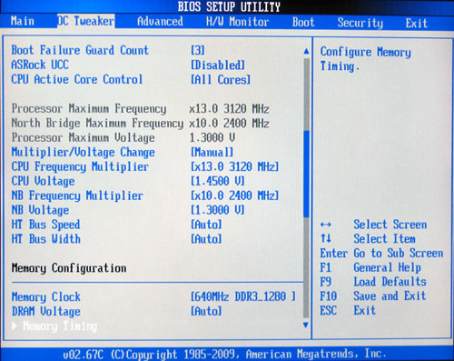Click the scrollbar down arrow
Image resolution: width=454 pixels, height=361 pixels.
coord(306,325)
